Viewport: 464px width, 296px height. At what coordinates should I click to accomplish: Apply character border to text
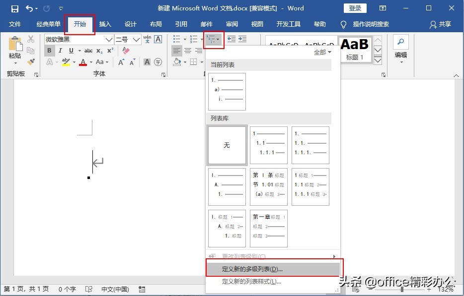click(x=158, y=39)
